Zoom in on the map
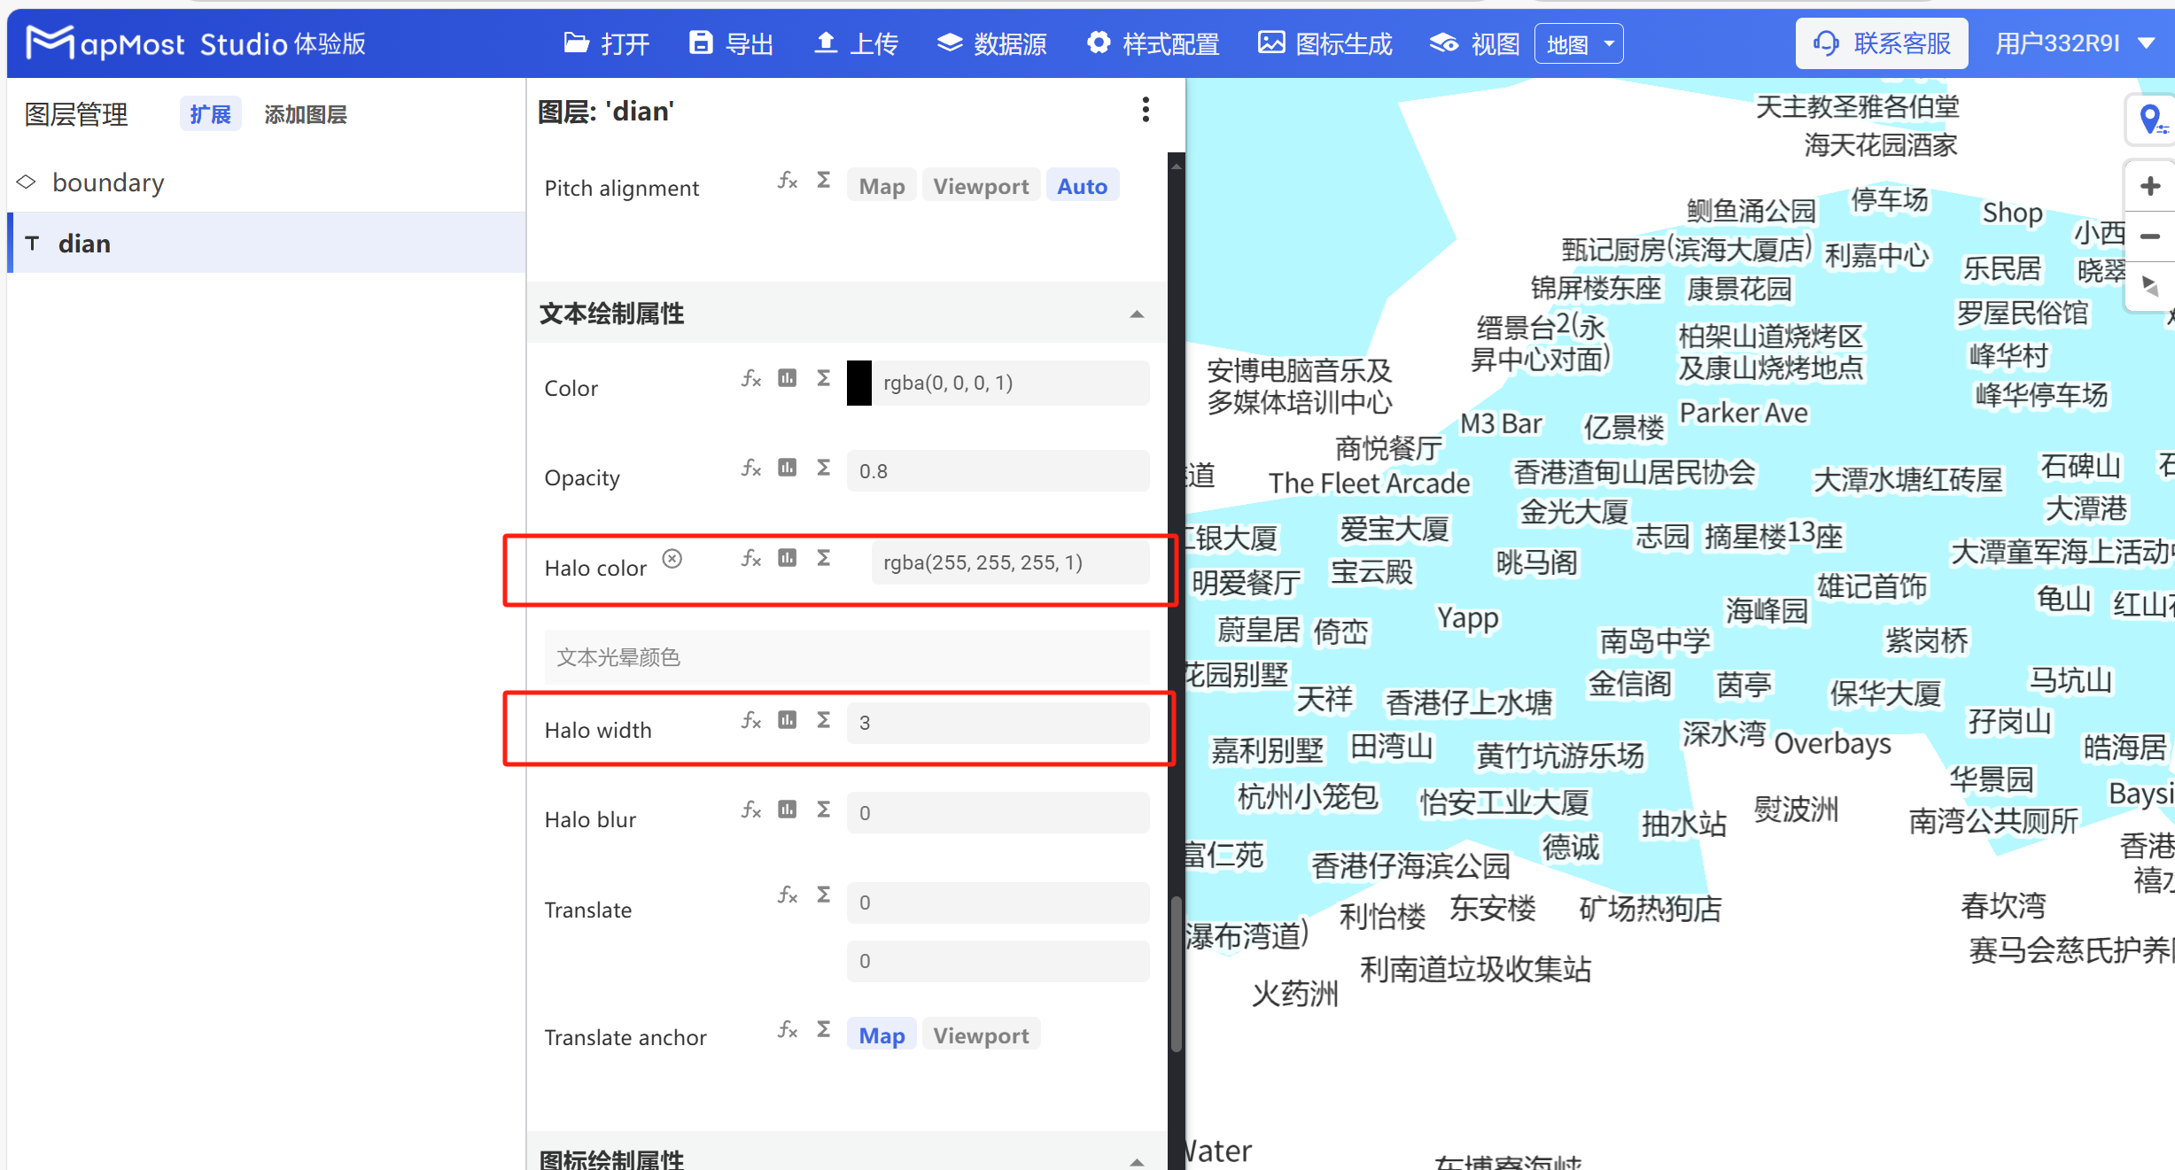The width and height of the screenshot is (2175, 1170). 2150,185
